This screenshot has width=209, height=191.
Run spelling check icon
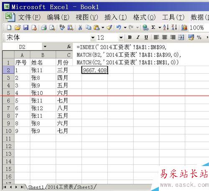coord(62,27)
